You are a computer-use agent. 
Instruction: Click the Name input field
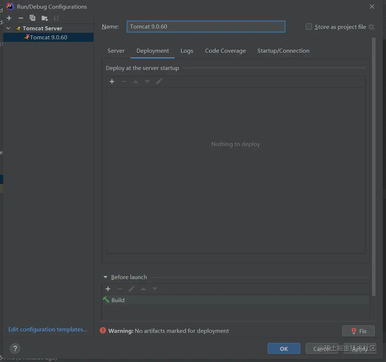point(206,27)
